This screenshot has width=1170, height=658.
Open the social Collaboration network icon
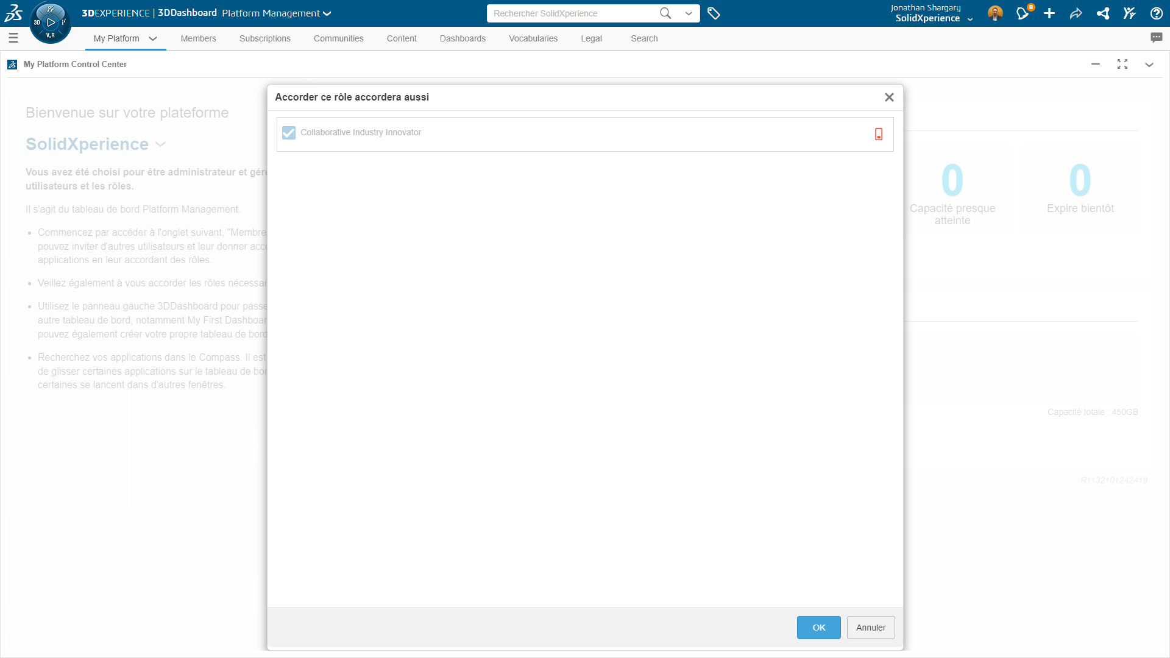(1103, 13)
